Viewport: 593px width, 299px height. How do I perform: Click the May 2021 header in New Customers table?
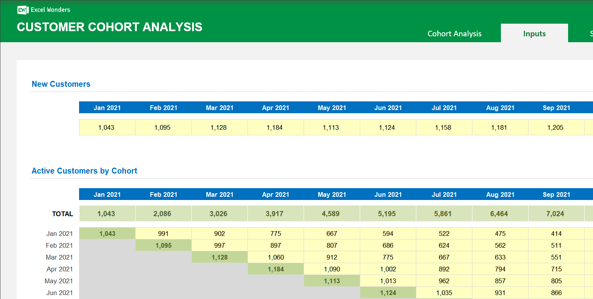point(332,107)
